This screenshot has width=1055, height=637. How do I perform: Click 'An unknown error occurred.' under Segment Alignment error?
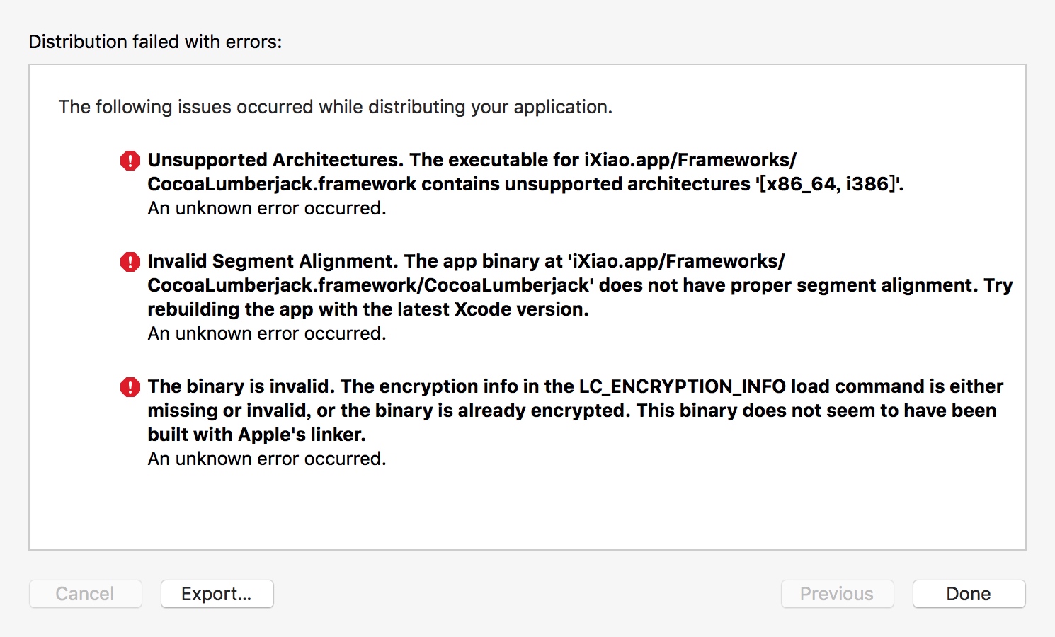pos(267,333)
